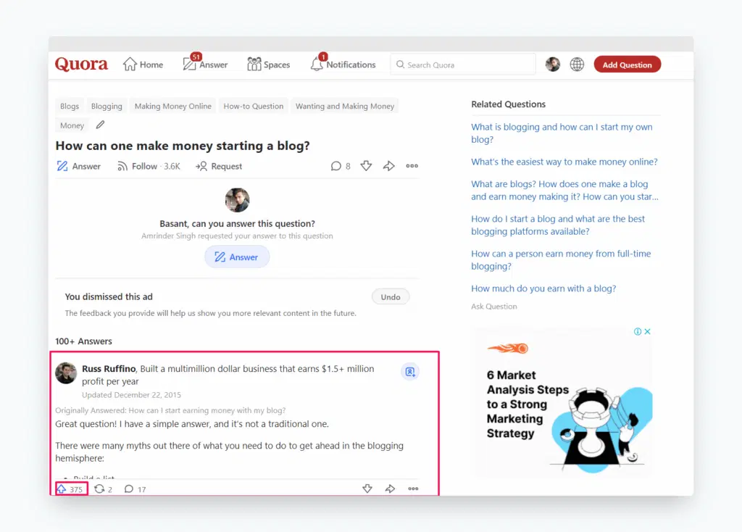
Task: Click the Ask Question link
Action: [x=493, y=307]
